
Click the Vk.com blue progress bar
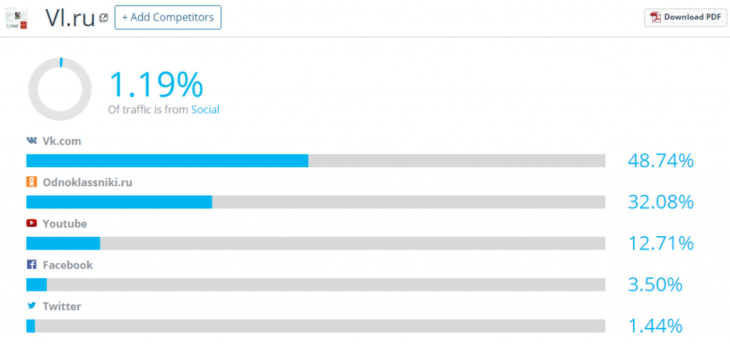click(167, 161)
